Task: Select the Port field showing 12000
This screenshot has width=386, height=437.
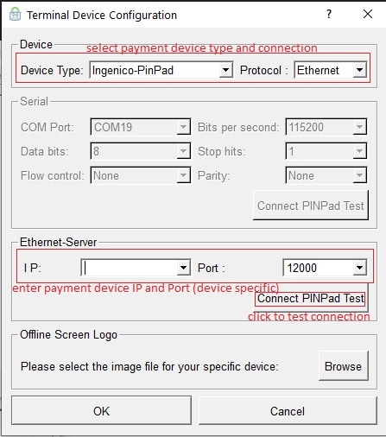Action: 319,268
